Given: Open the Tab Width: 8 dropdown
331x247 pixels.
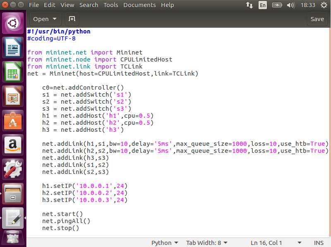Looking at the screenshot, I should tap(206, 243).
